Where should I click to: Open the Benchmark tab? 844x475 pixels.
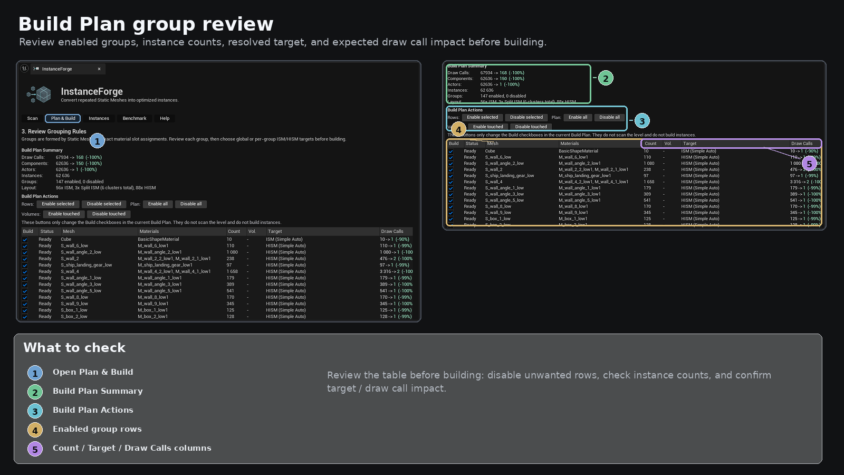[x=135, y=119]
